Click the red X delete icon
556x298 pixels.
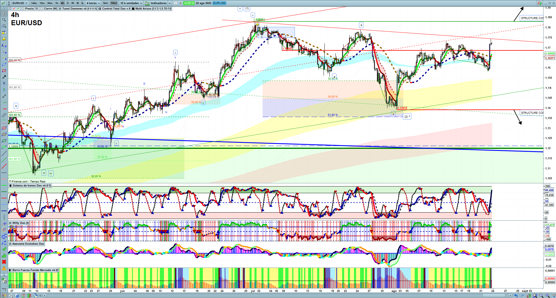pos(4,262)
